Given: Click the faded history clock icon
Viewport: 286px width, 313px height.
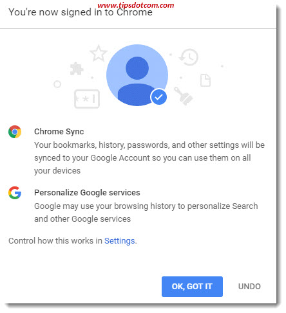Looking at the screenshot, I should coord(189,57).
